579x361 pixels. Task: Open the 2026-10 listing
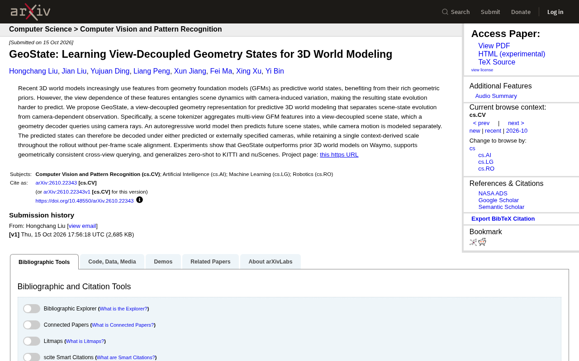(517, 131)
